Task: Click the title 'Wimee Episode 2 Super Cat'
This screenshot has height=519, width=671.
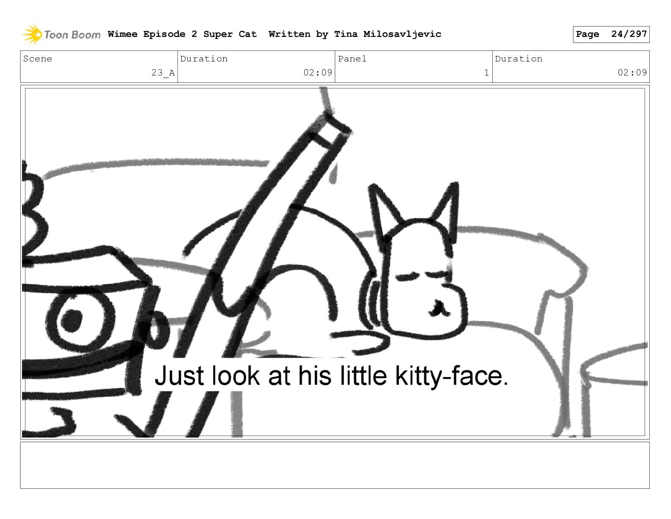Action: tap(182, 34)
